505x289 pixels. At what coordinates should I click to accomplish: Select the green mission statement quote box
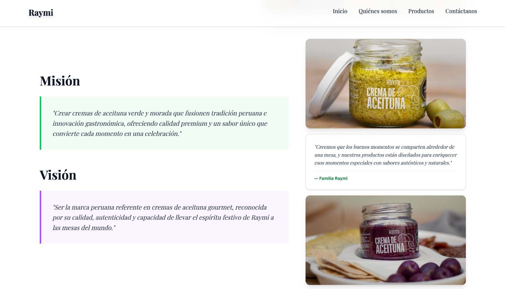tap(164, 123)
